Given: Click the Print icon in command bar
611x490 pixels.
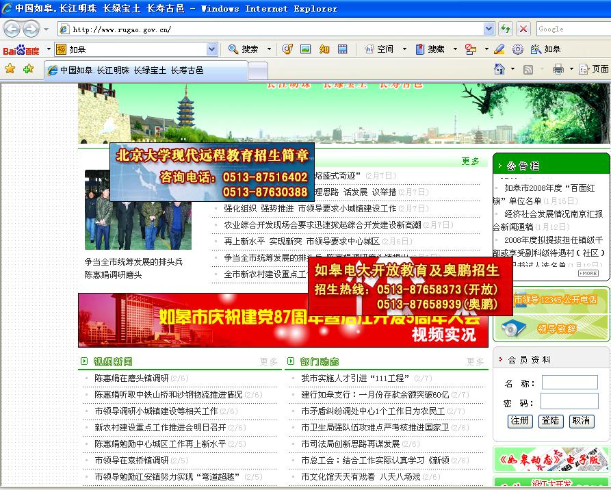Looking at the screenshot, I should pyautogui.click(x=558, y=69).
